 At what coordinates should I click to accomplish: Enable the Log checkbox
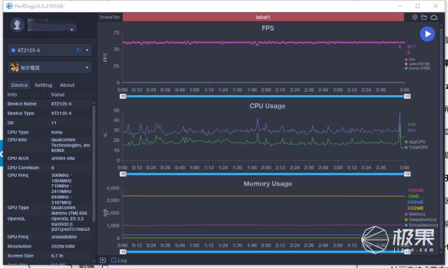pyautogui.click(x=113, y=260)
